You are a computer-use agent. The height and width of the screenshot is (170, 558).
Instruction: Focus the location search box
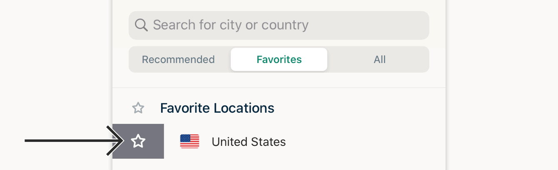point(279,25)
